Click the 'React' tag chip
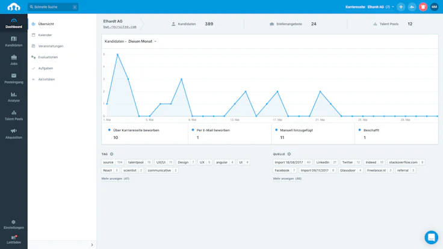This screenshot has width=443, height=249. pyautogui.click(x=110, y=171)
